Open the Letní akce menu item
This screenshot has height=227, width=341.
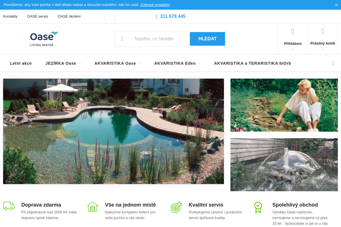point(21,63)
